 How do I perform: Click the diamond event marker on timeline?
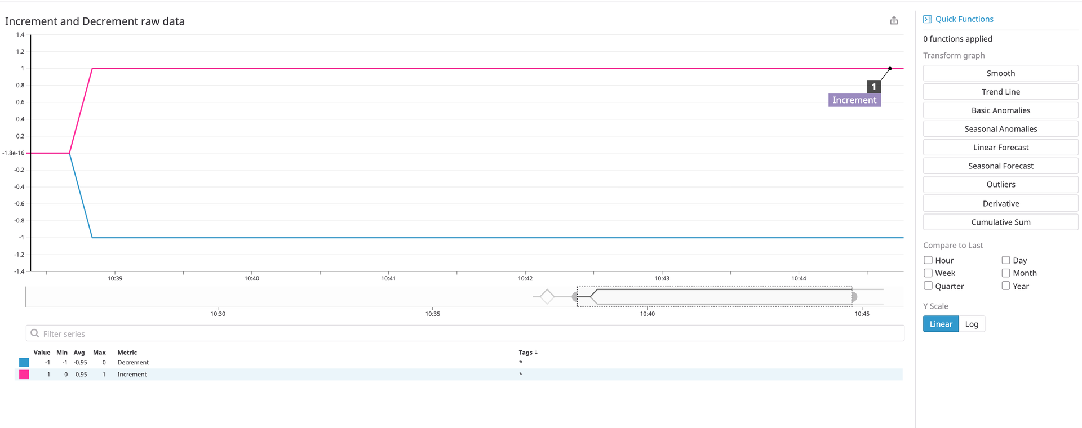pyautogui.click(x=547, y=296)
